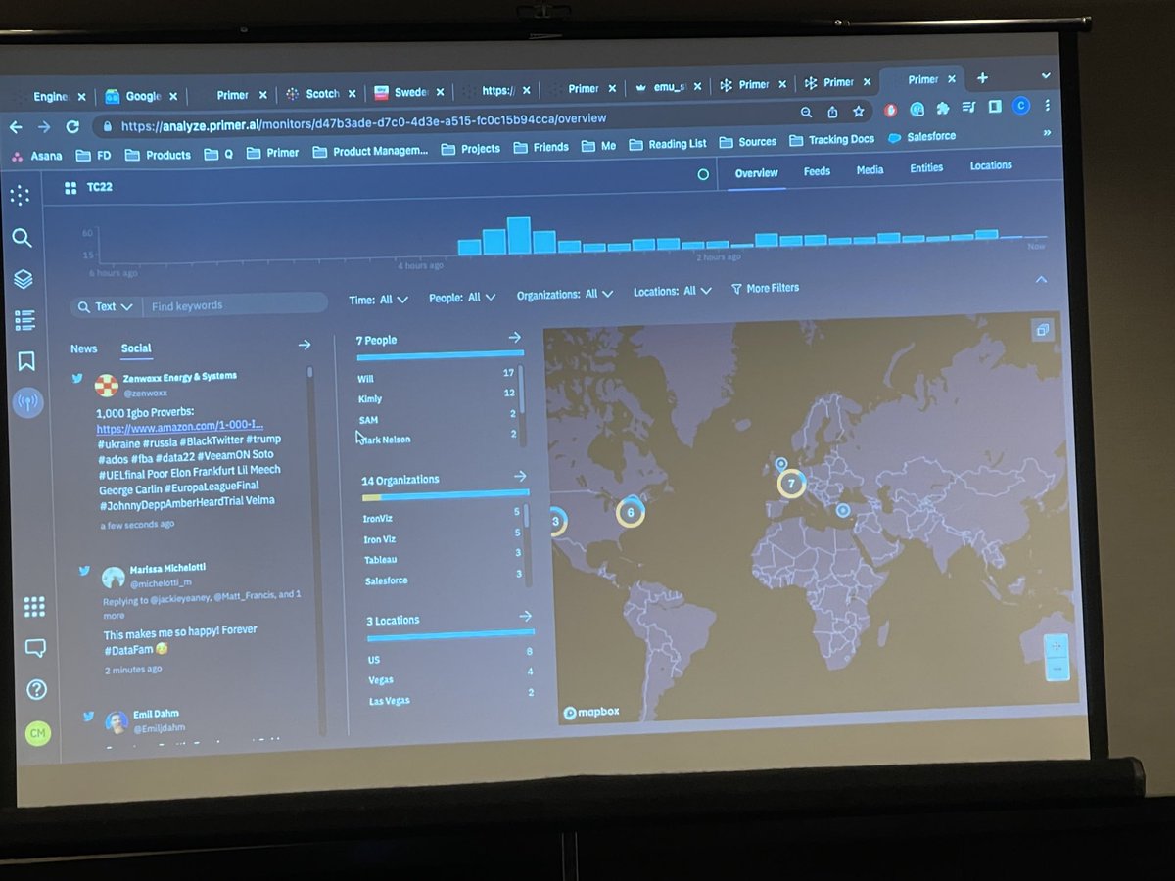Open the feedback chat bubble icon
Image resolution: width=1175 pixels, height=881 pixels.
click(35, 648)
